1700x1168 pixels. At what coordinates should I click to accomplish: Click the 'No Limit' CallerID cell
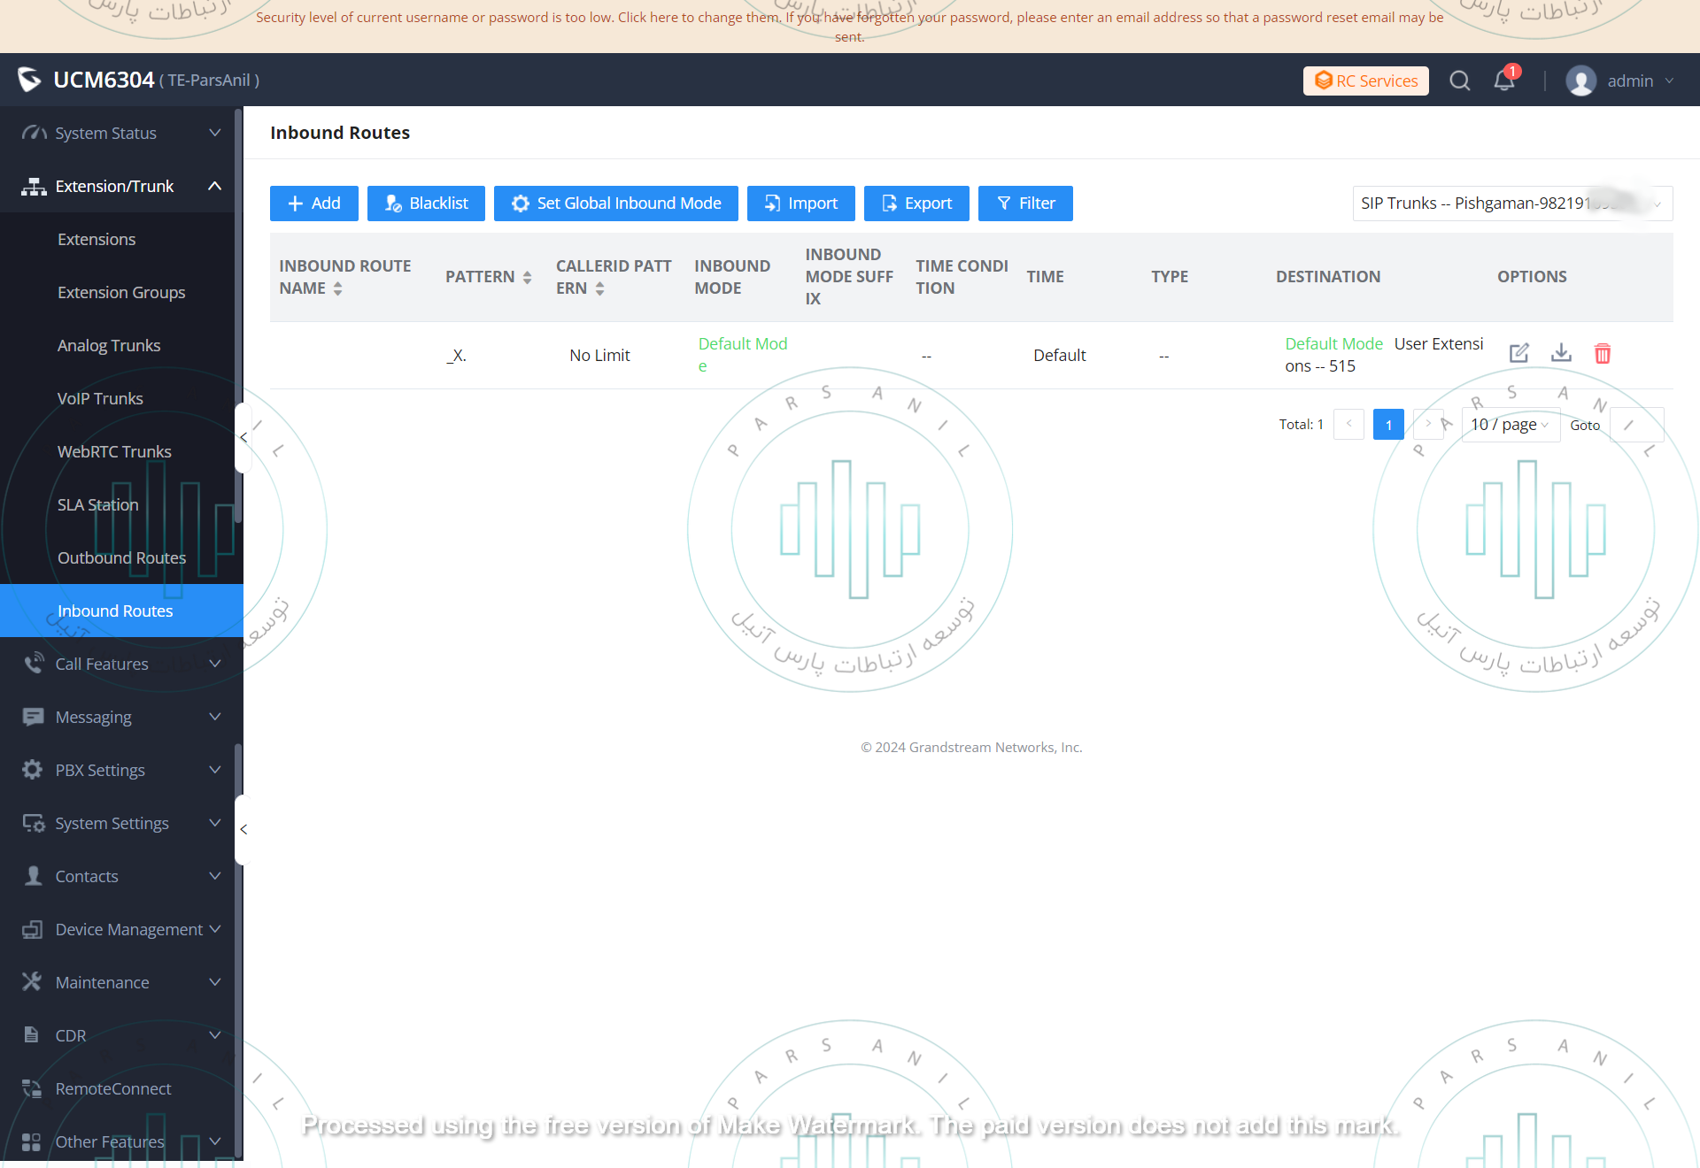point(599,355)
